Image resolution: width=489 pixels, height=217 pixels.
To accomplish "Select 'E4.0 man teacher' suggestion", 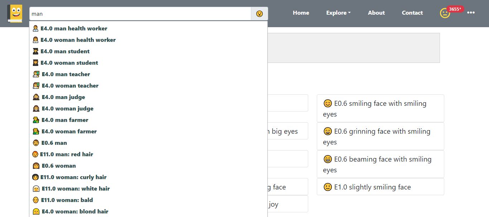I will (x=66, y=74).
